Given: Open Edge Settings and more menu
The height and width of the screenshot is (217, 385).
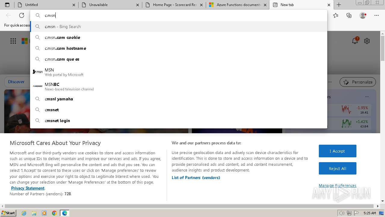Looking at the screenshot, I should [x=377, y=15].
